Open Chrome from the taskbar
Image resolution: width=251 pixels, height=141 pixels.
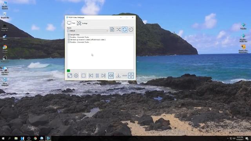[x=35, y=138]
